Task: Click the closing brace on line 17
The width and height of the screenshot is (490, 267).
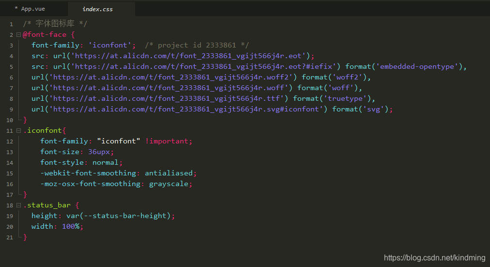Action: coord(25,194)
